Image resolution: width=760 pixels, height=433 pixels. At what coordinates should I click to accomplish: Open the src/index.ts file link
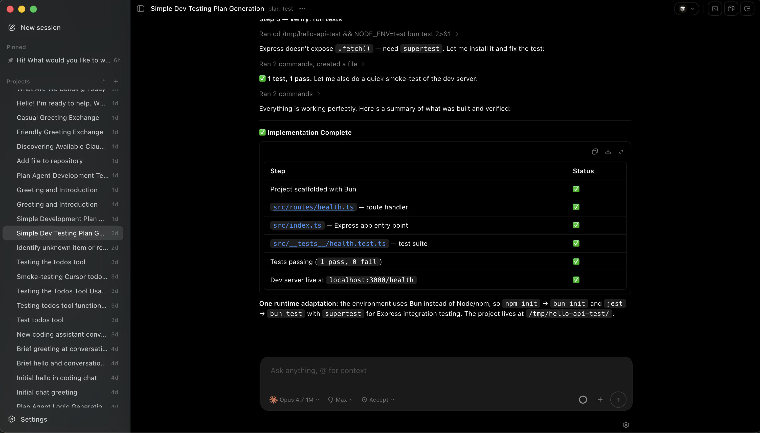pyautogui.click(x=297, y=225)
